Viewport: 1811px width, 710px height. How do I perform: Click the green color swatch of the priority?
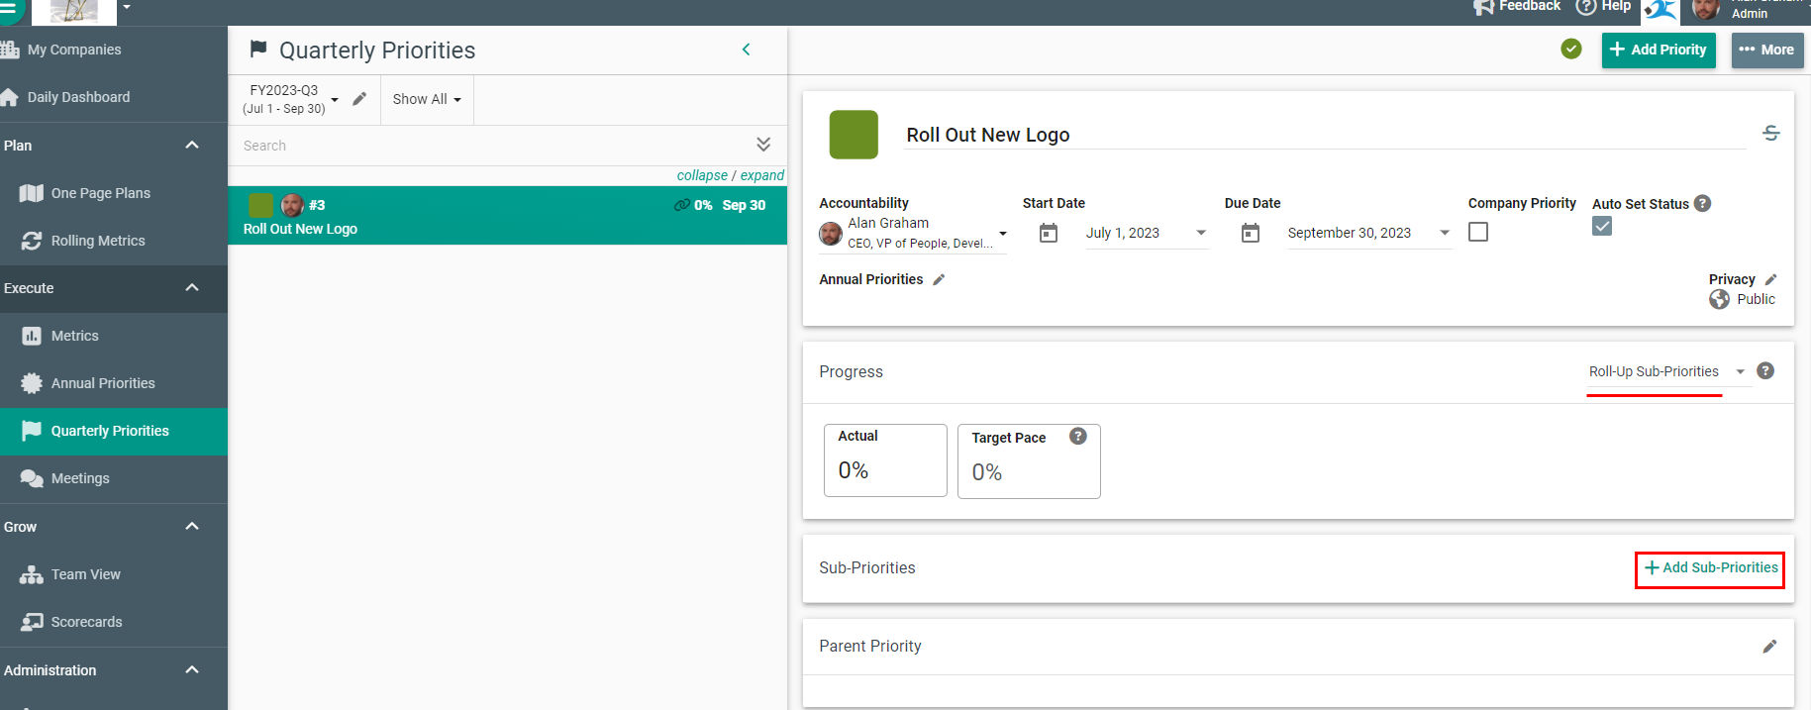(854, 135)
